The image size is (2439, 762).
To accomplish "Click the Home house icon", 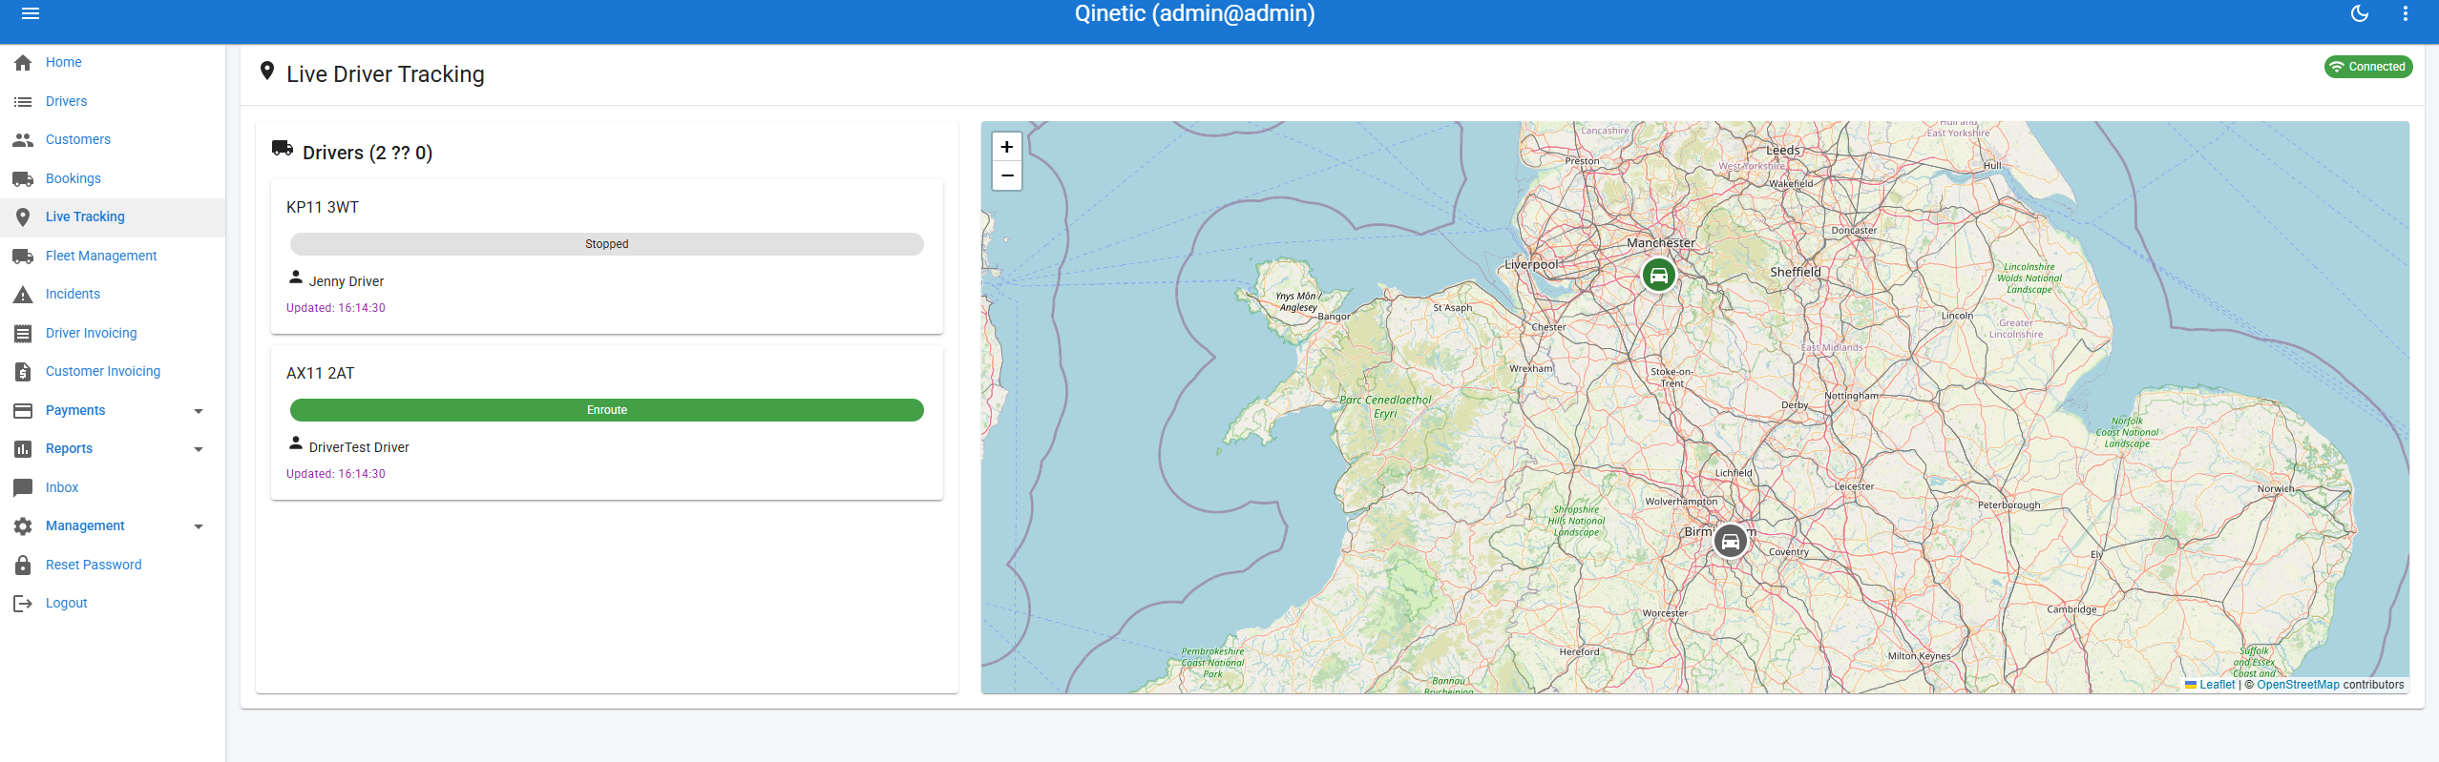I will click(23, 63).
